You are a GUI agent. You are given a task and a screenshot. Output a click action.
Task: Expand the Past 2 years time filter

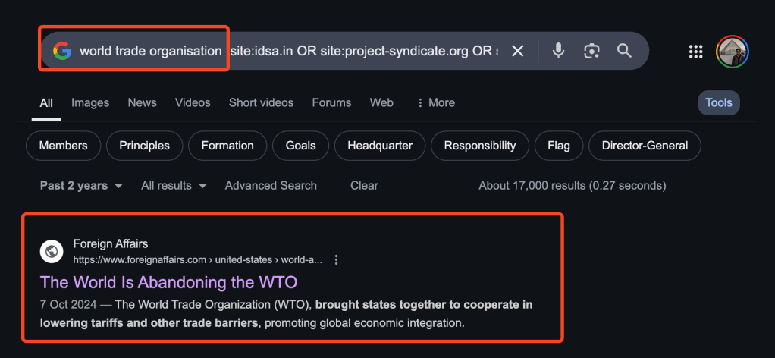tap(81, 186)
